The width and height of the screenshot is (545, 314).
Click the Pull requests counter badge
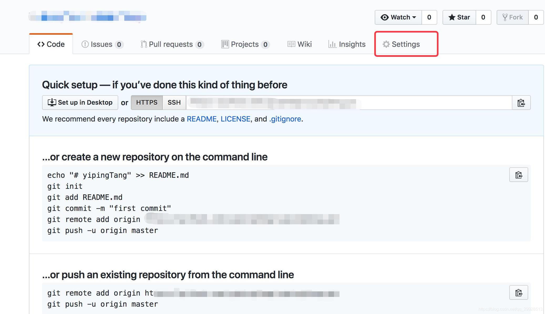click(x=199, y=44)
